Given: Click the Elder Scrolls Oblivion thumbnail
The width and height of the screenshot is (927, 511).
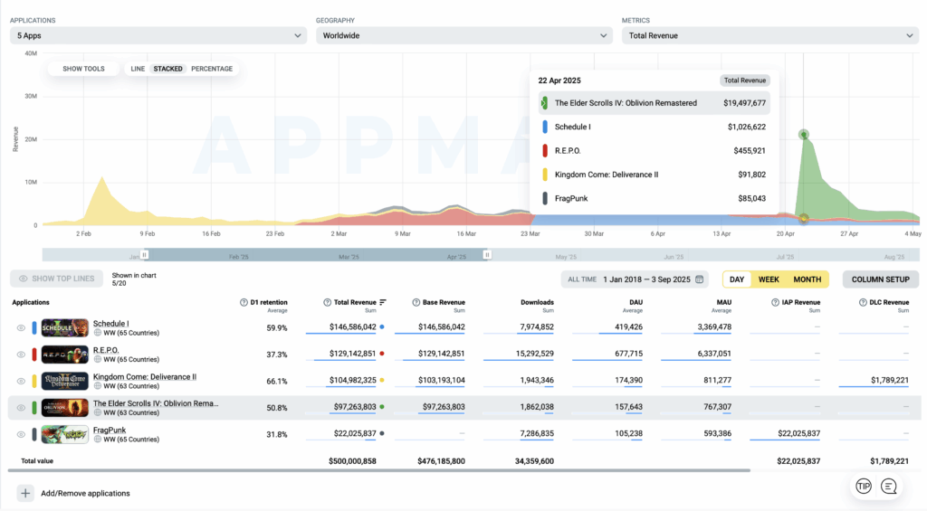Looking at the screenshot, I should coord(65,407).
